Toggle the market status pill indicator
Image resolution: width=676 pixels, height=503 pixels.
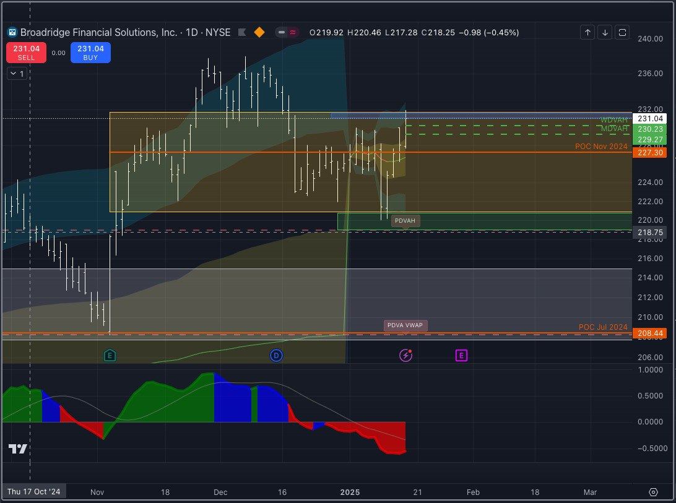287,32
